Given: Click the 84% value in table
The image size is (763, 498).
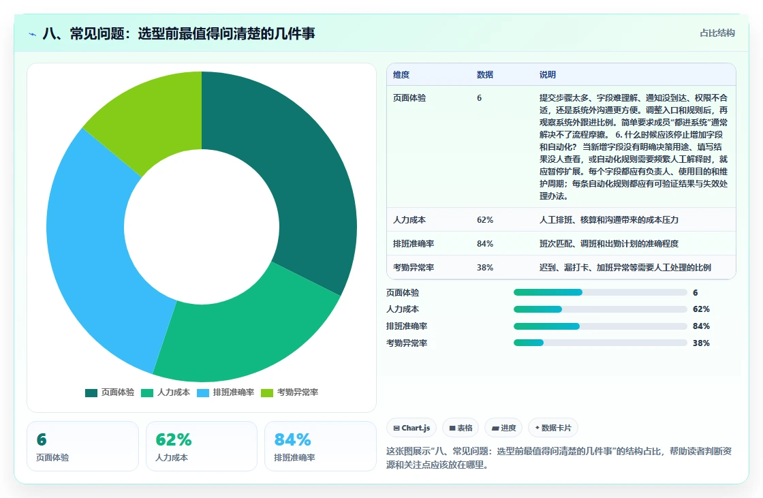Looking at the screenshot, I should pos(485,244).
